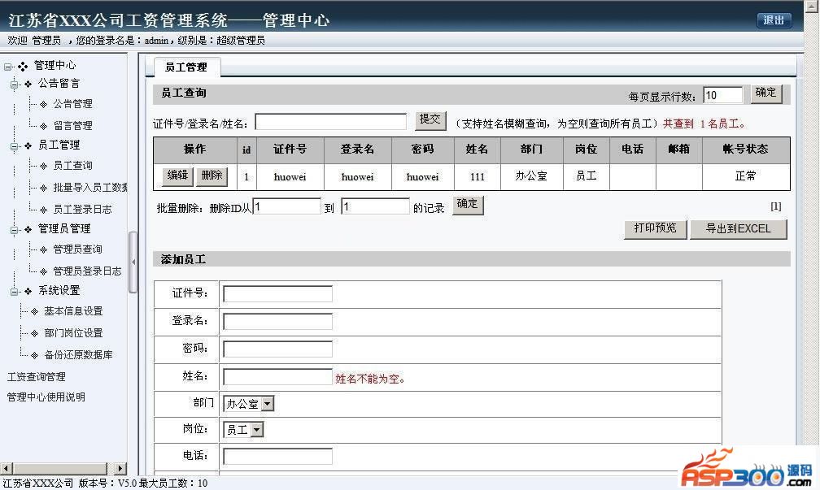Image resolution: width=820 pixels, height=490 pixels.
Task: Click the page vertical scrollbar up arrow
Action: pyautogui.click(x=813, y=6)
